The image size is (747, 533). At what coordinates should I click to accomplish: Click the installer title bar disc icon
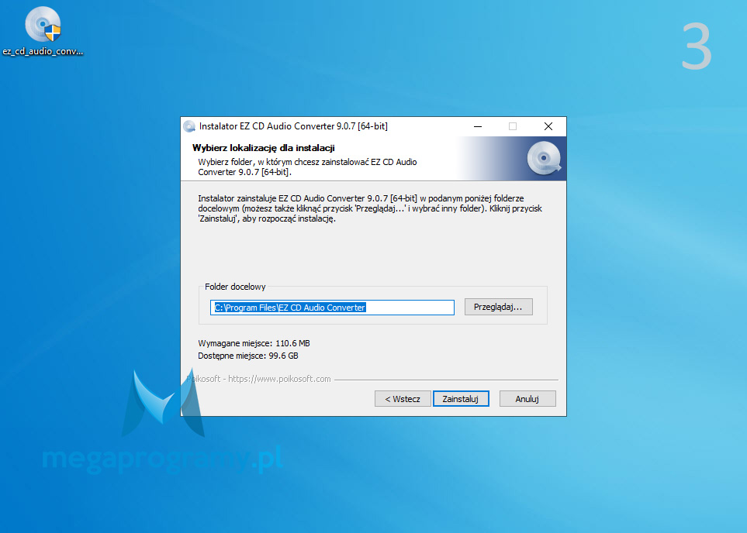point(189,126)
